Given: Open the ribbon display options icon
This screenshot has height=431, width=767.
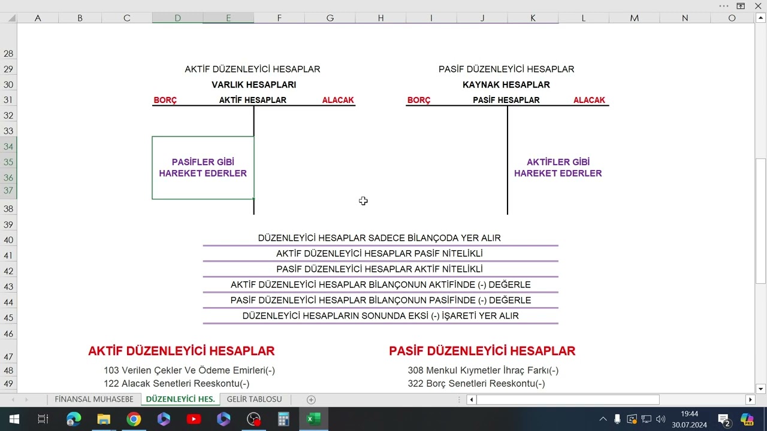Looking at the screenshot, I should pyautogui.click(x=741, y=6).
